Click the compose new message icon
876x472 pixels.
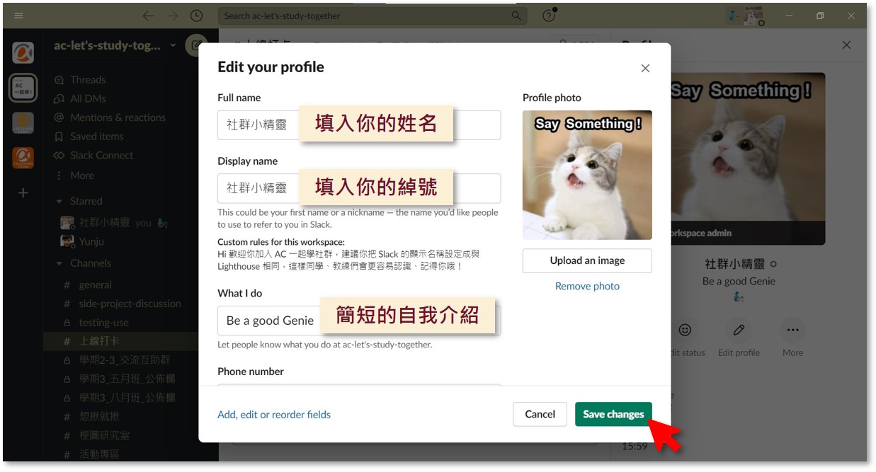point(195,46)
